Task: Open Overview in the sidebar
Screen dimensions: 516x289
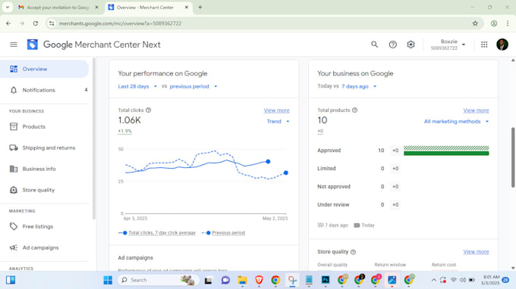Action: (x=45, y=69)
